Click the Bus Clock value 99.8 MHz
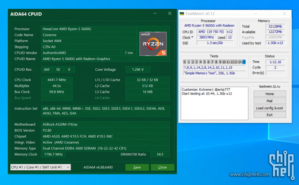Screen dimensions: 299x185 pos(57,92)
